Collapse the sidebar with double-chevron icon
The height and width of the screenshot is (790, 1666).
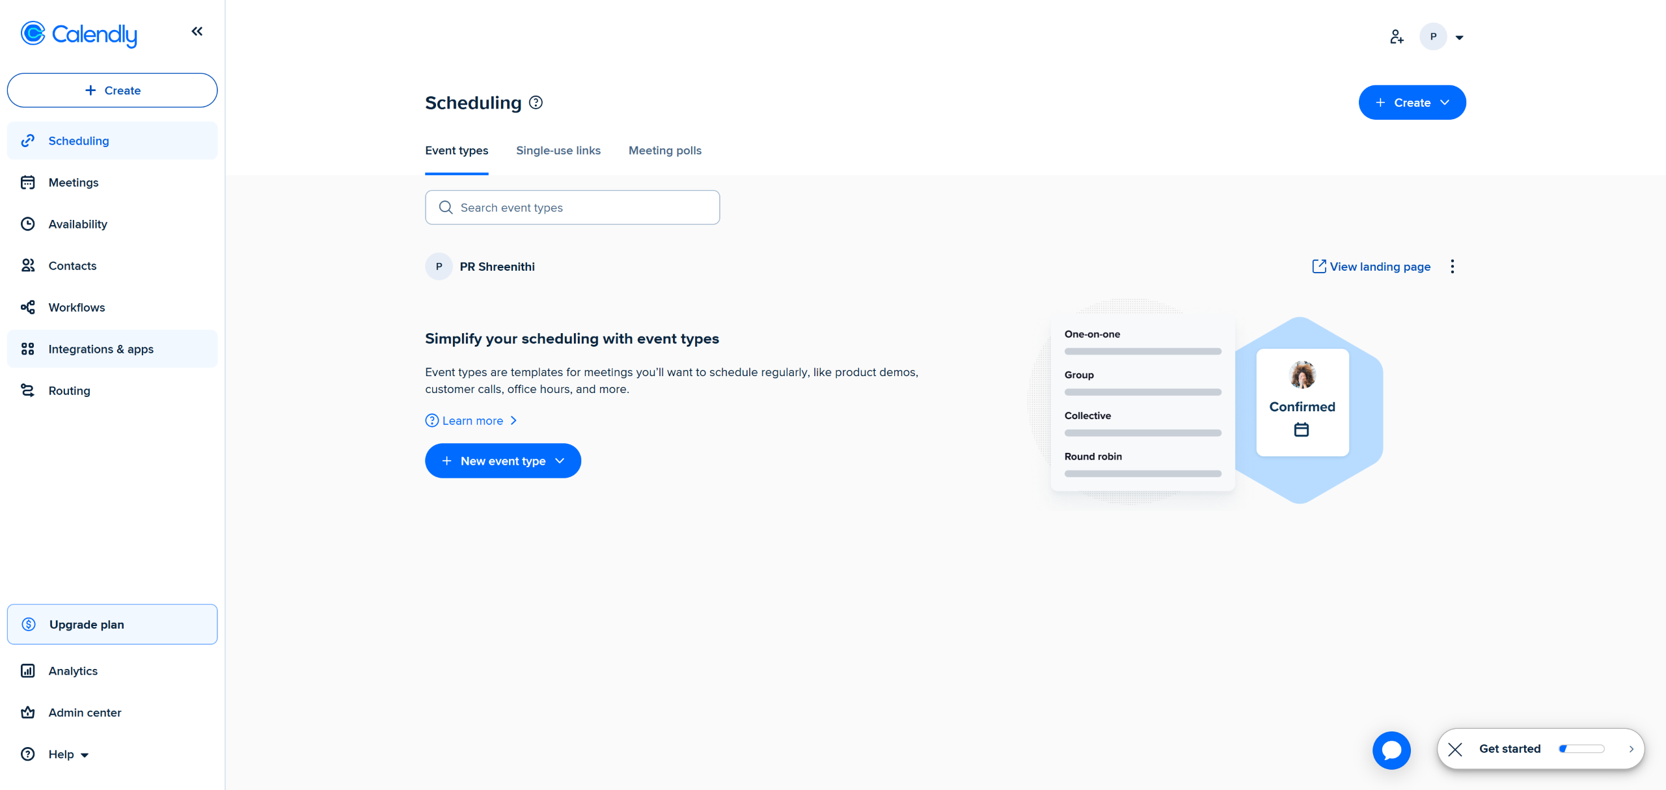197,31
